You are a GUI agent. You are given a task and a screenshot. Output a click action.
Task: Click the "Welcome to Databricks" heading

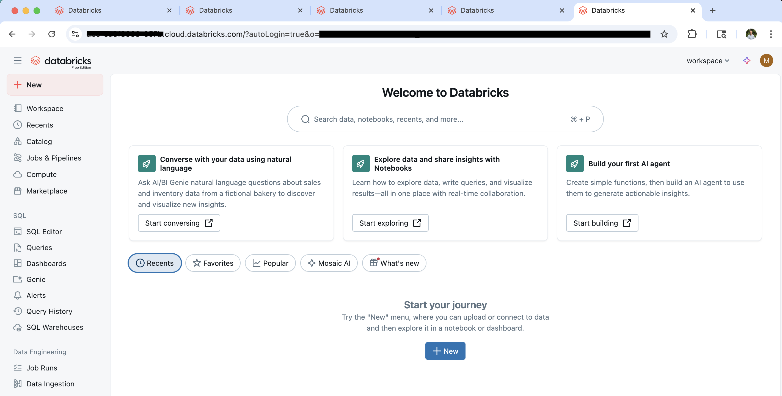445,93
